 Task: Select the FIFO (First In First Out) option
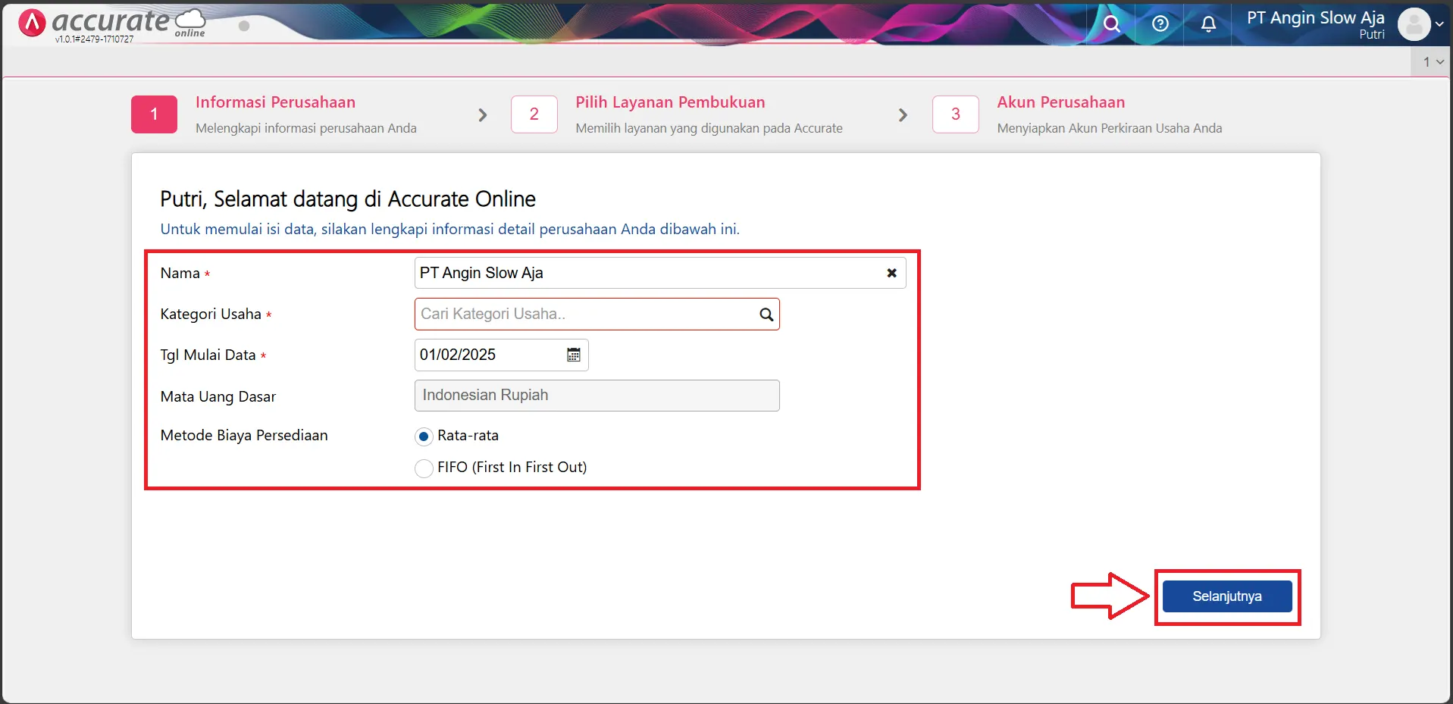pyautogui.click(x=424, y=468)
